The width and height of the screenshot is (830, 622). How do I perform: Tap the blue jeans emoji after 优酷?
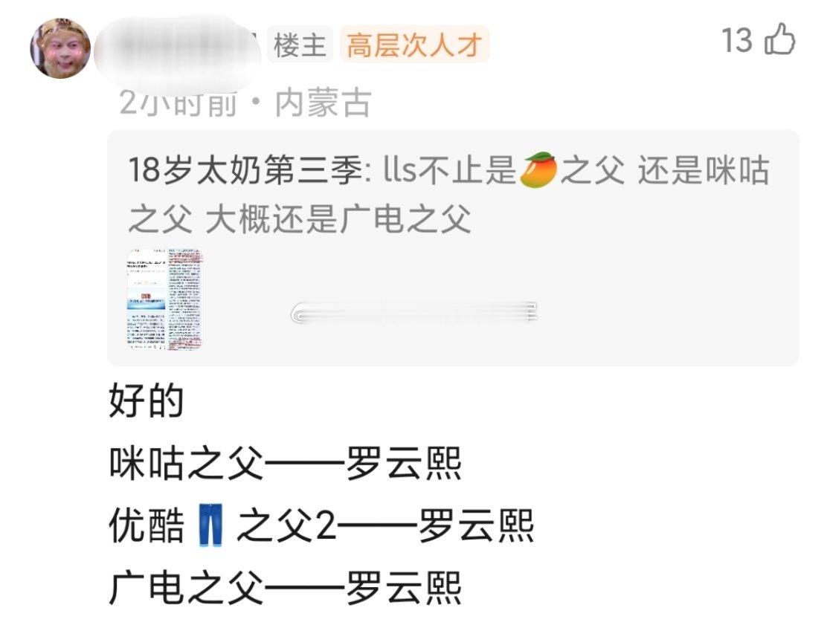tap(210, 525)
